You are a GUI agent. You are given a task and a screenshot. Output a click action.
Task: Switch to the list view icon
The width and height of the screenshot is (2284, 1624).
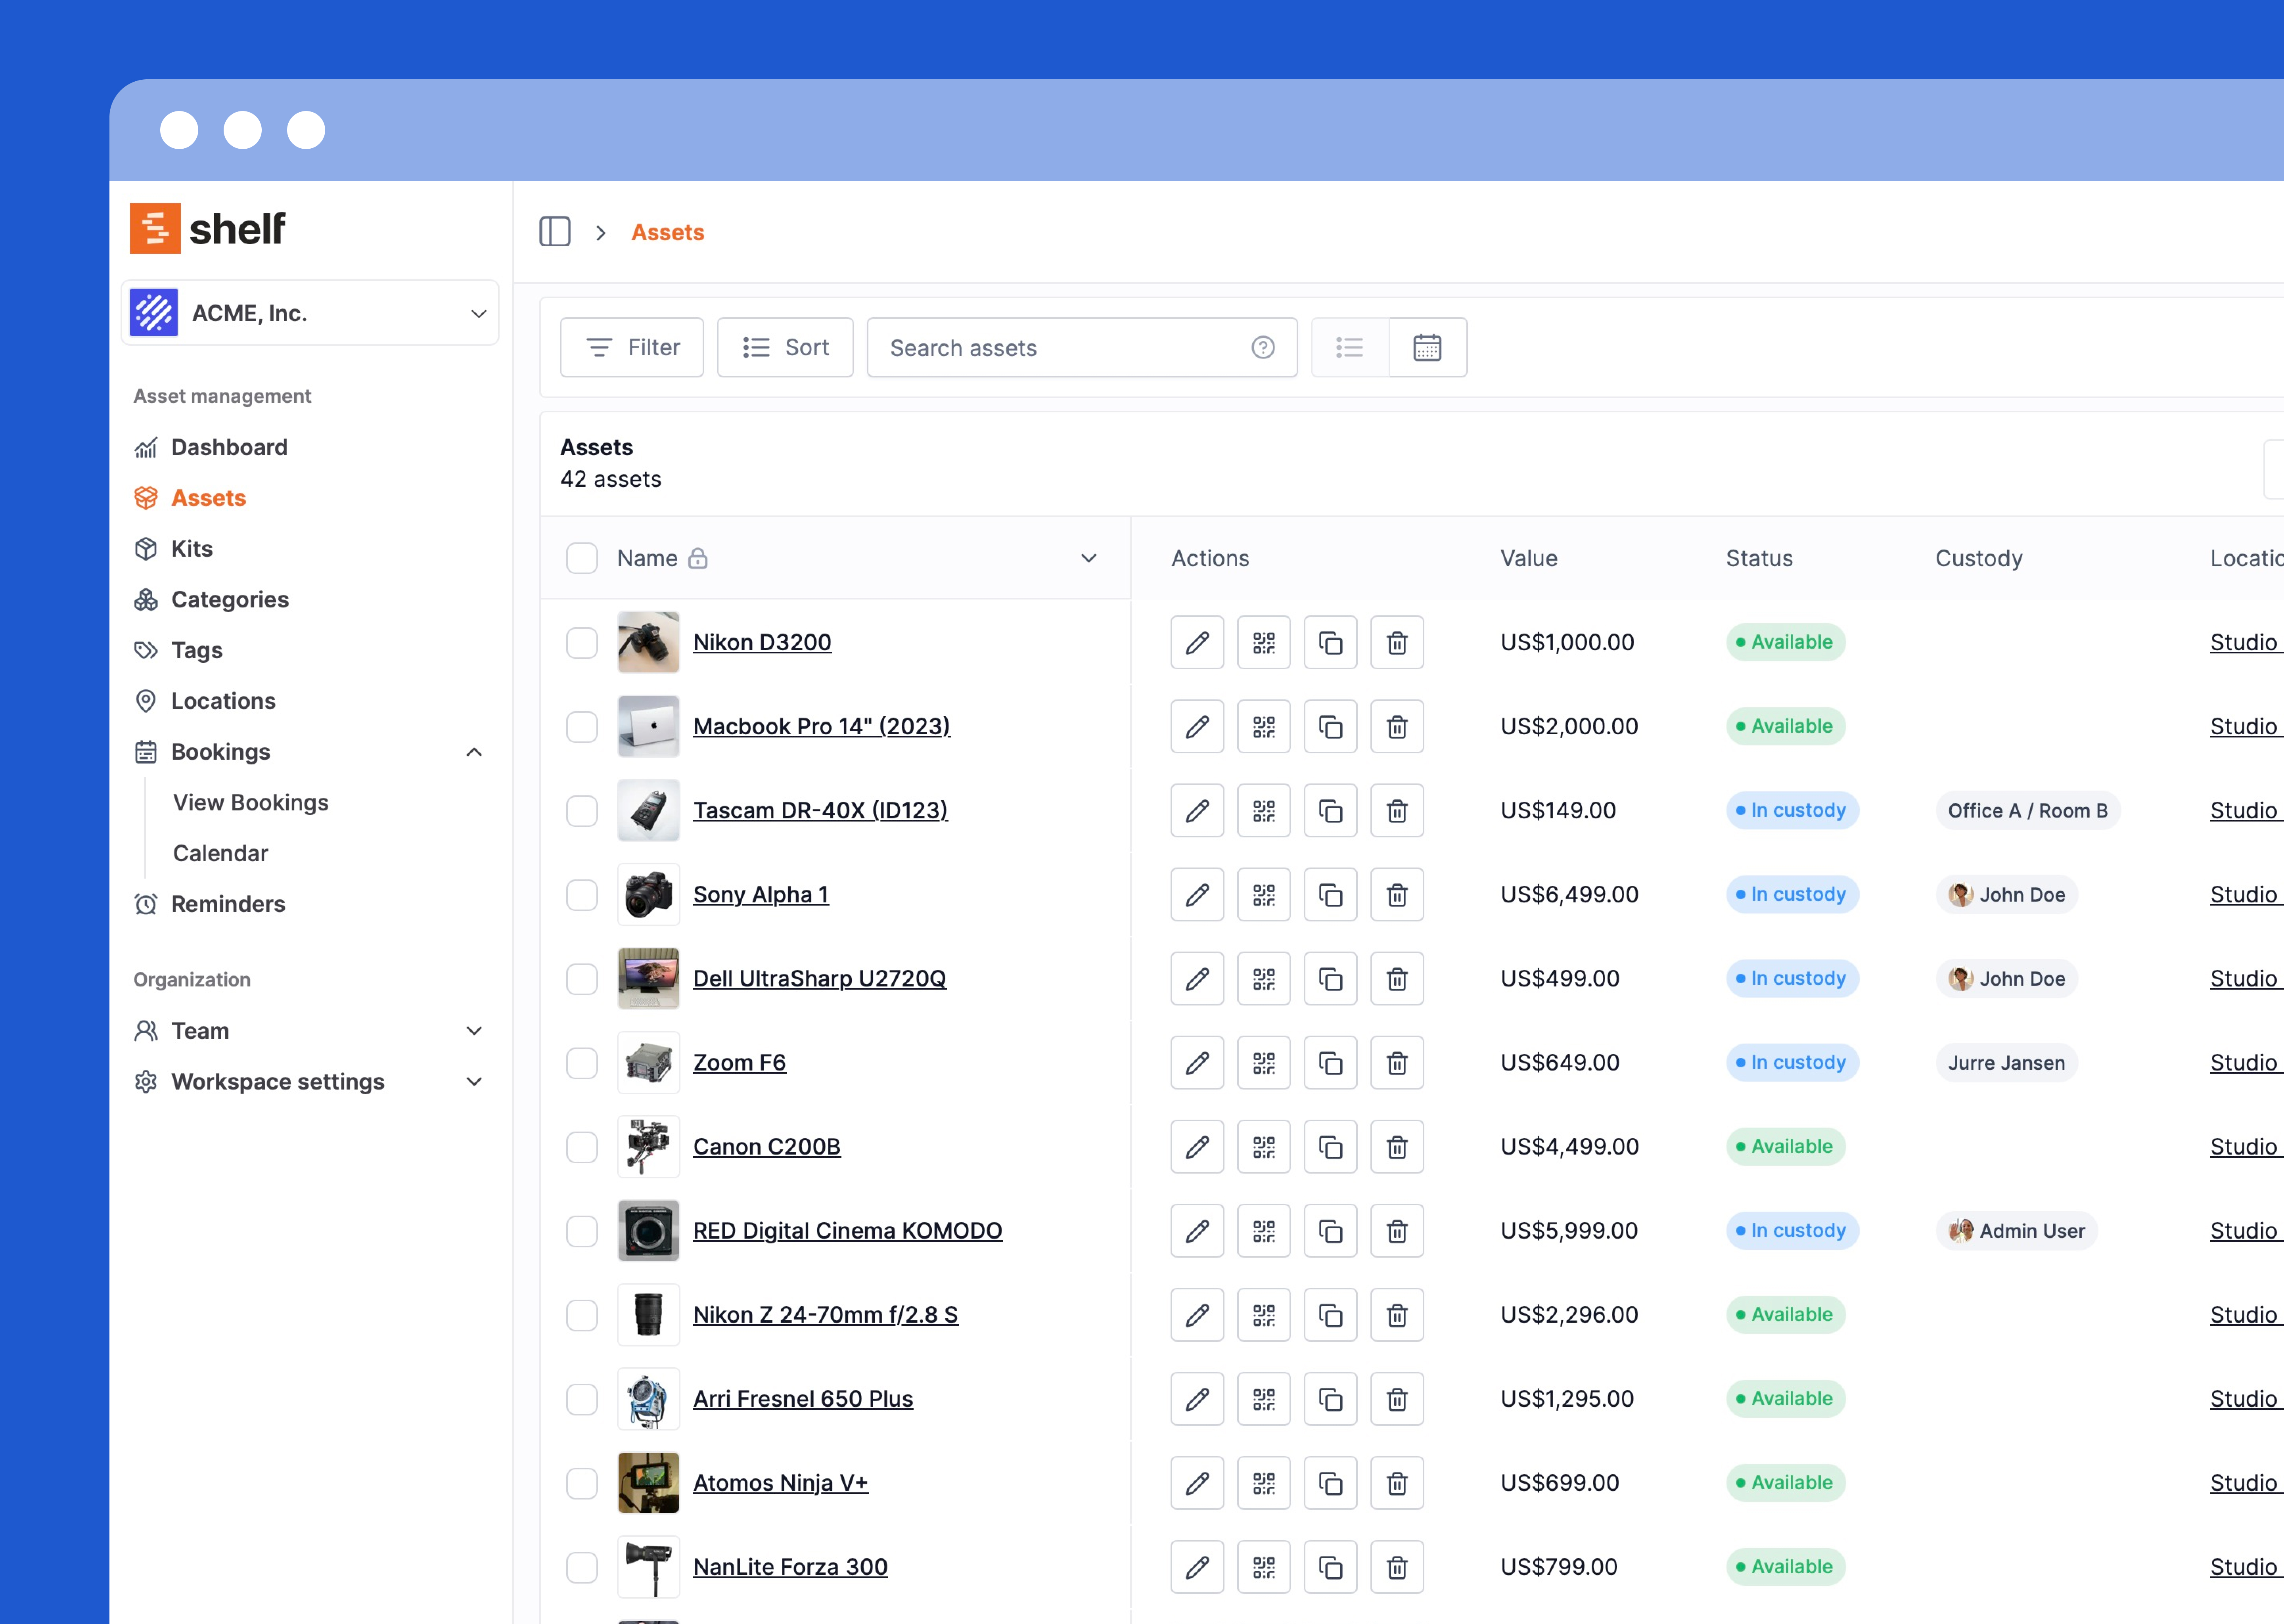click(1349, 347)
